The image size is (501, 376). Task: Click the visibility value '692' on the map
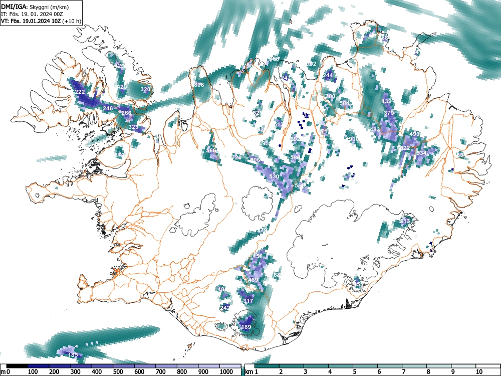tap(295, 139)
